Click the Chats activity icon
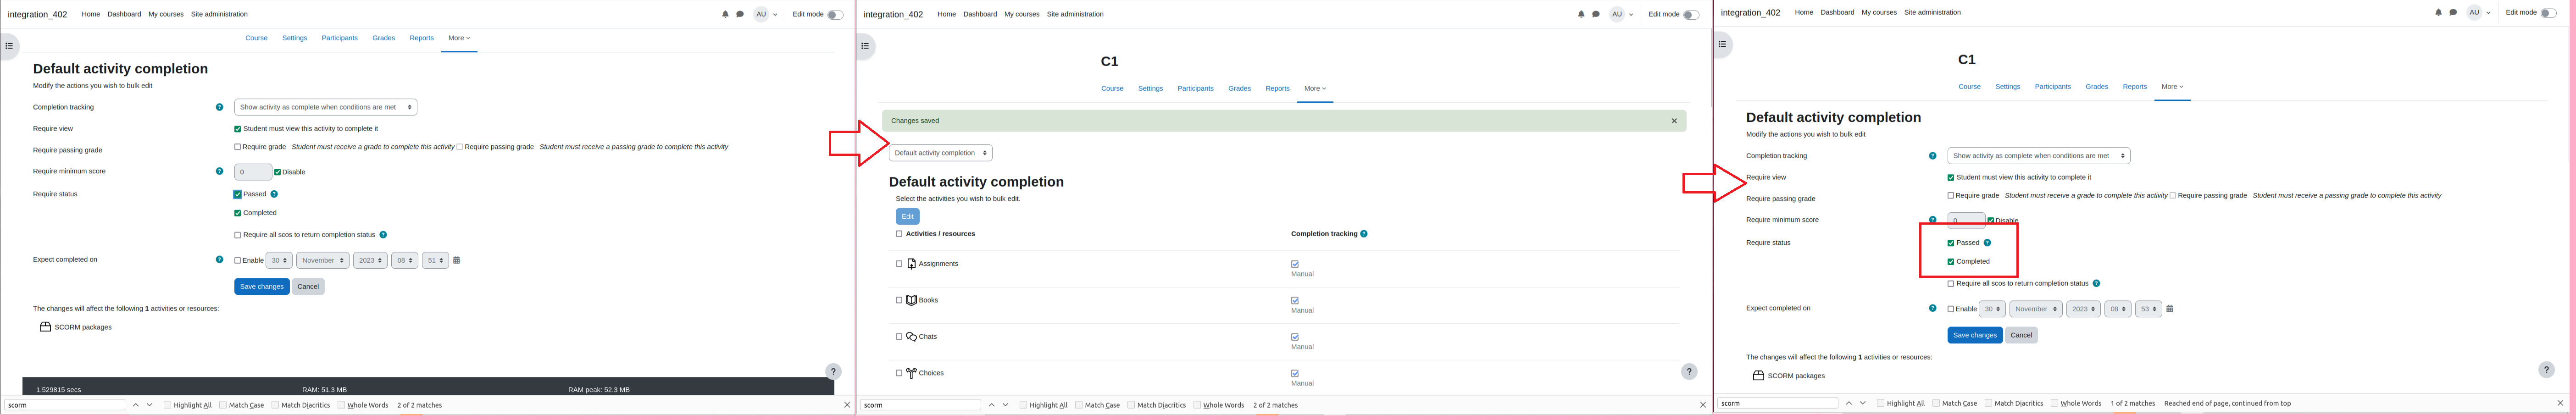The width and height of the screenshot is (2576, 420). click(911, 337)
